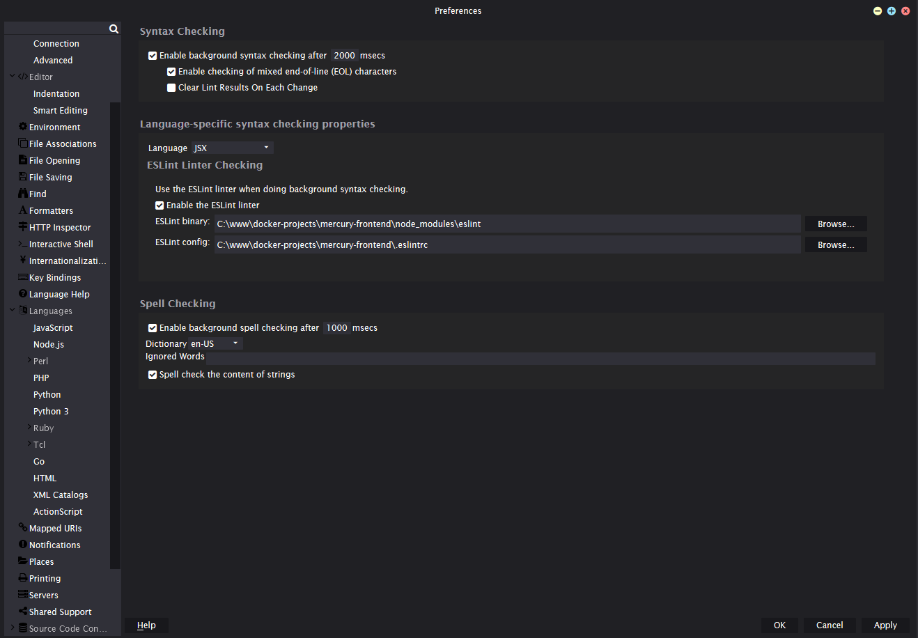Uncheck Spell check the content of strings

153,374
